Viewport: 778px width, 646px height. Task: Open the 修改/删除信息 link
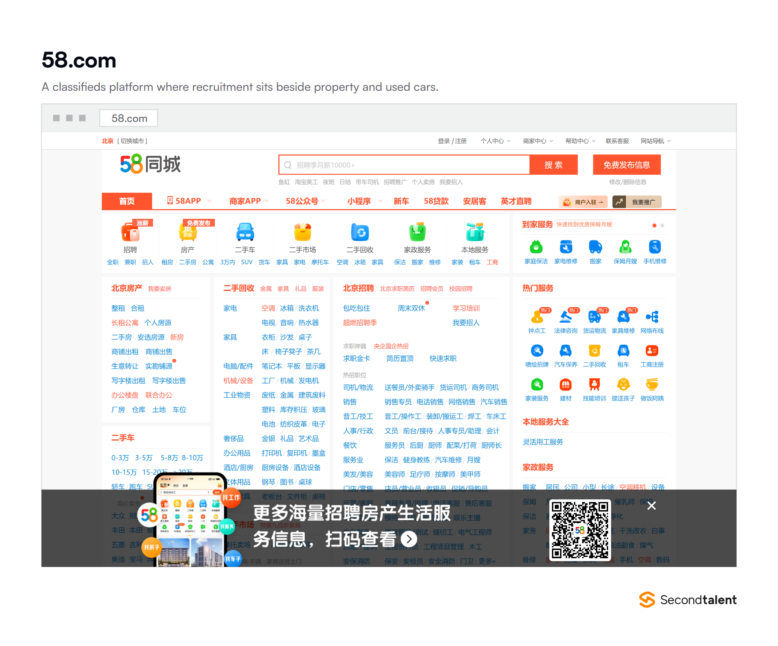pos(628,182)
